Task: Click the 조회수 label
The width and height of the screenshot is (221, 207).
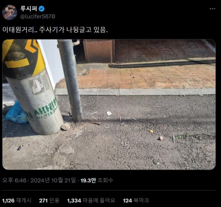Action: click(105, 180)
